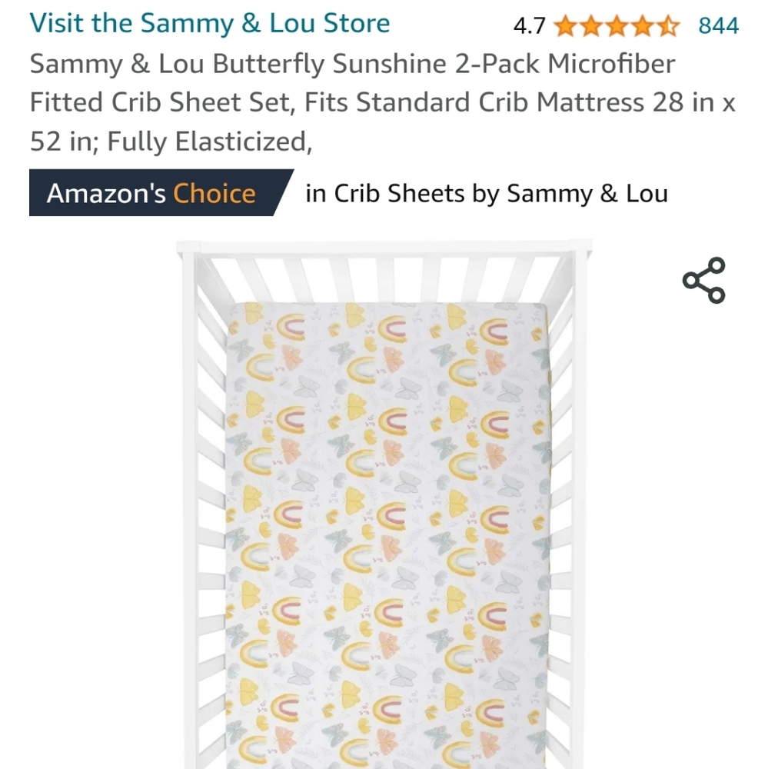The height and width of the screenshot is (769, 768).
Task: Click 844 to expand customer reviews
Action: point(718,26)
